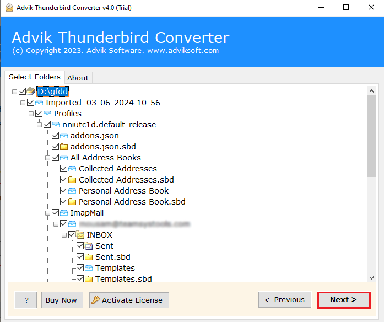Select the Personal Address Book label
The width and height of the screenshot is (384, 322).
[123, 191]
